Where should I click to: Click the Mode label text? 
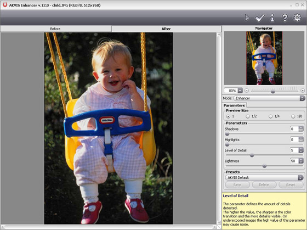(x=228, y=98)
